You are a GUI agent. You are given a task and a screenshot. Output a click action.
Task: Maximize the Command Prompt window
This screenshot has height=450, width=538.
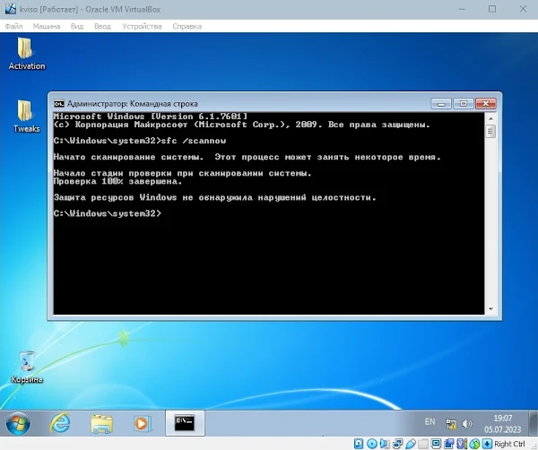tap(464, 103)
